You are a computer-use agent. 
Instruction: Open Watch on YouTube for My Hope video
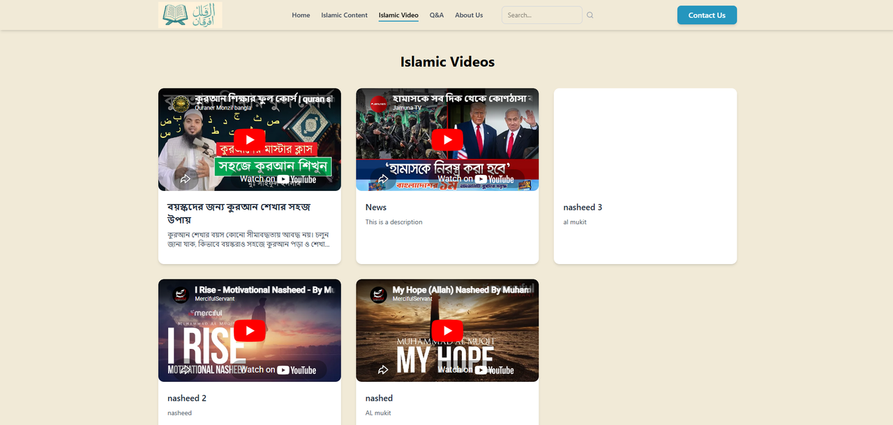[476, 370]
